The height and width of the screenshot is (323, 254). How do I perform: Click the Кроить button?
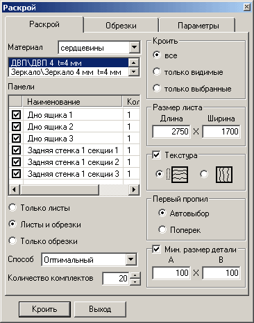coord(44,309)
